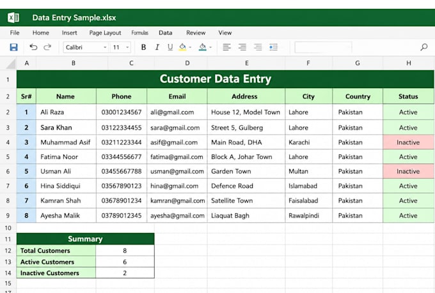Align text left
This screenshot has height=293, width=435.
[x=226, y=47]
